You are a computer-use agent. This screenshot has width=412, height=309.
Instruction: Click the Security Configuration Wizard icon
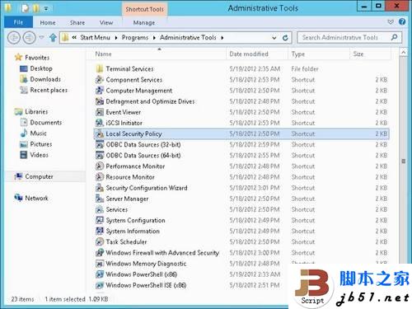(100, 188)
